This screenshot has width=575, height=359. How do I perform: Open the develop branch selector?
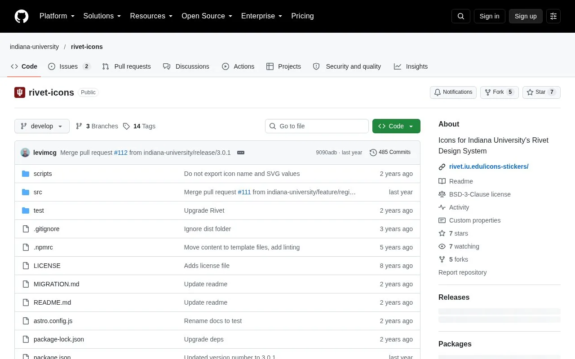click(x=42, y=126)
